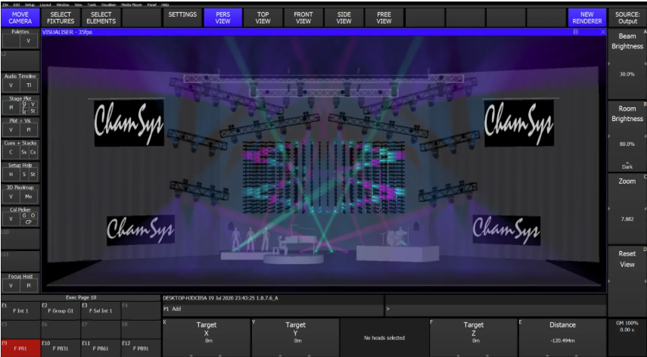The width and height of the screenshot is (647, 357).
Task: Trigger E2 F Group G1 executor
Action: pyautogui.click(x=61, y=310)
